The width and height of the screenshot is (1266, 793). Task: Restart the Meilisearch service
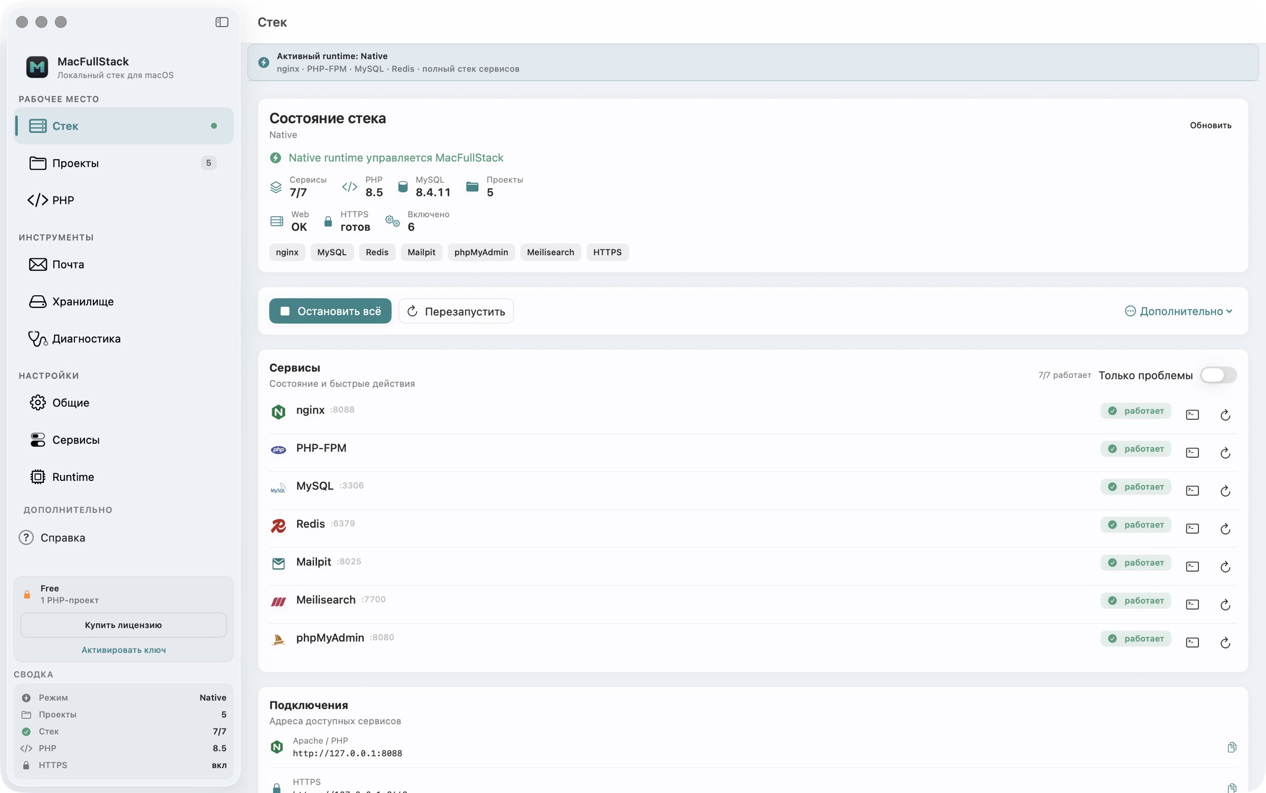(x=1225, y=605)
